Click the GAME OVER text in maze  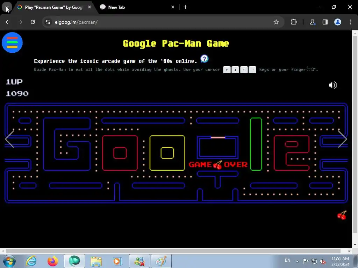[x=218, y=165]
